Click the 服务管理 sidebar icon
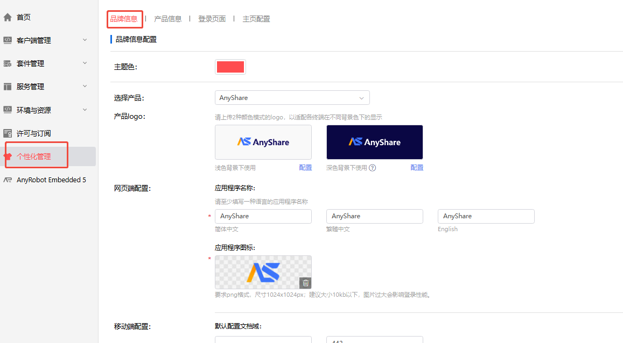Viewport: 623px width, 343px height. [x=8, y=87]
